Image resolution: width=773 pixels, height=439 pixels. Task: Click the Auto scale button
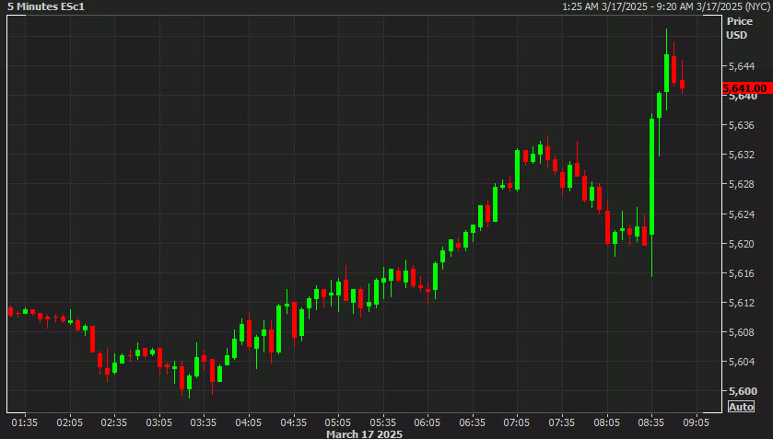(x=741, y=407)
